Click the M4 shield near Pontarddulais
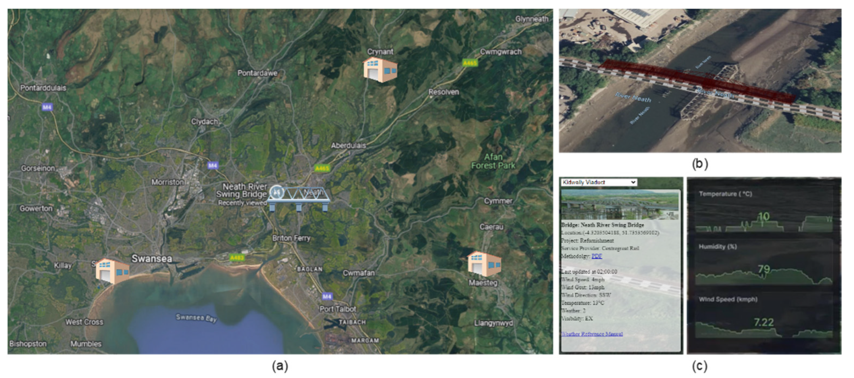 (47, 107)
